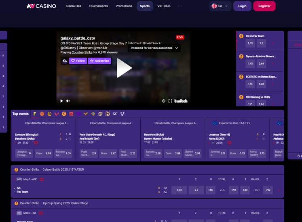Choose the Valorant icon in sports filter

click(x=57, y=114)
